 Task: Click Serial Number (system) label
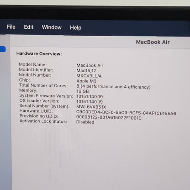click(44, 106)
